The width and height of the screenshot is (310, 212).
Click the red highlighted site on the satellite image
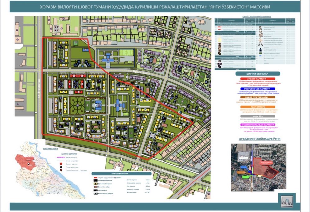(x=265, y=168)
